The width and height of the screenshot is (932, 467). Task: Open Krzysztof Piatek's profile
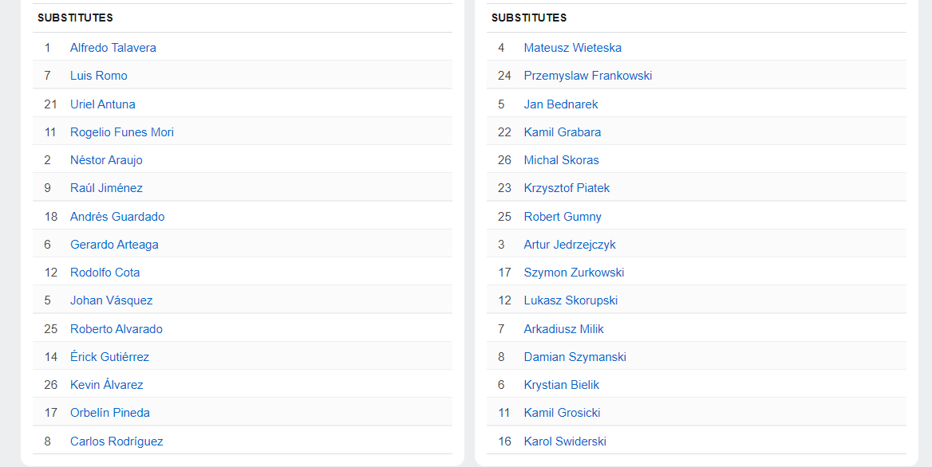567,188
